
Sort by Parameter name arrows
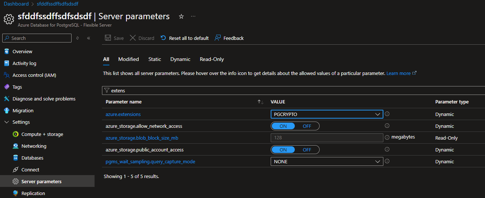(x=260, y=102)
